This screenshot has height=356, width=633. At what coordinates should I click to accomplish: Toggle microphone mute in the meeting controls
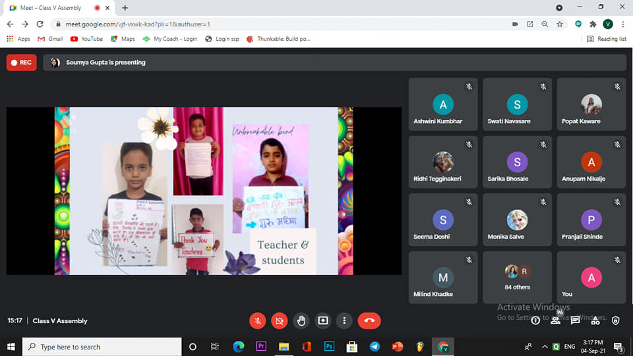click(x=258, y=321)
